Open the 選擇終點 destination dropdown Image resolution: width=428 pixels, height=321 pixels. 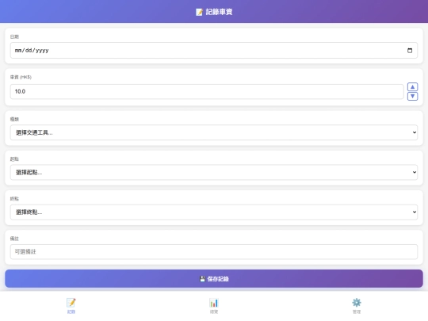tap(214, 212)
